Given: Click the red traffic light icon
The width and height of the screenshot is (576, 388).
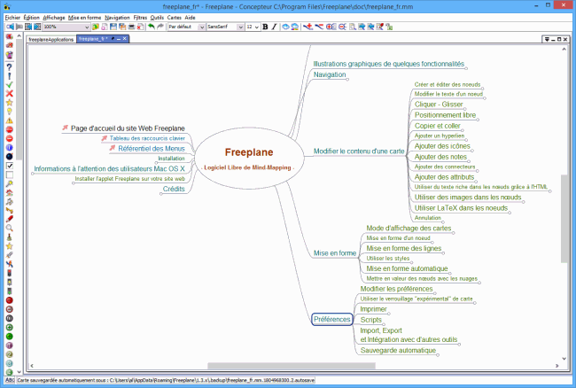Looking at the screenshot, I should 10,273.
